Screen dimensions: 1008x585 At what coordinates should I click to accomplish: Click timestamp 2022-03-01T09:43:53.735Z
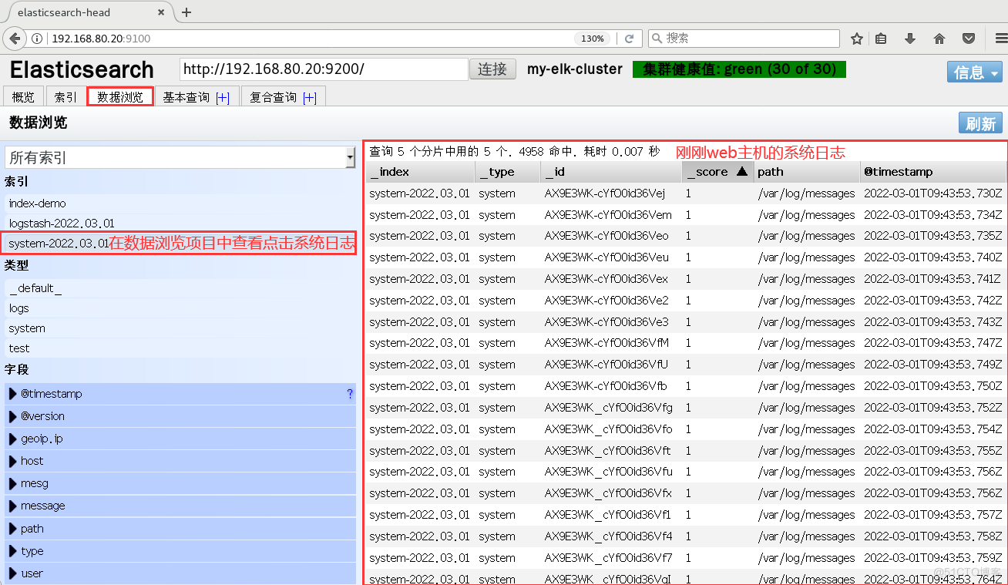click(933, 236)
